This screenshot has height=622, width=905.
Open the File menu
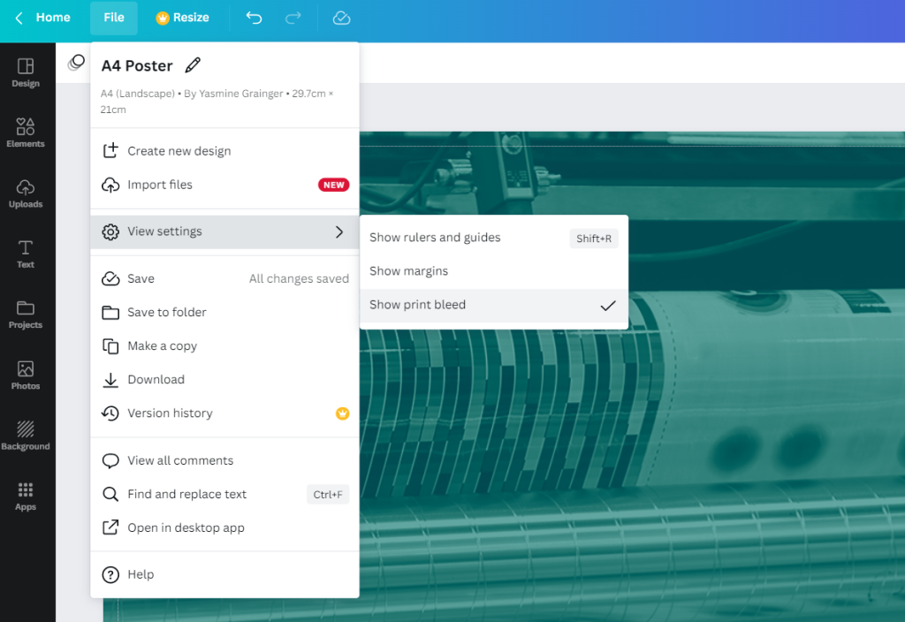(x=114, y=18)
